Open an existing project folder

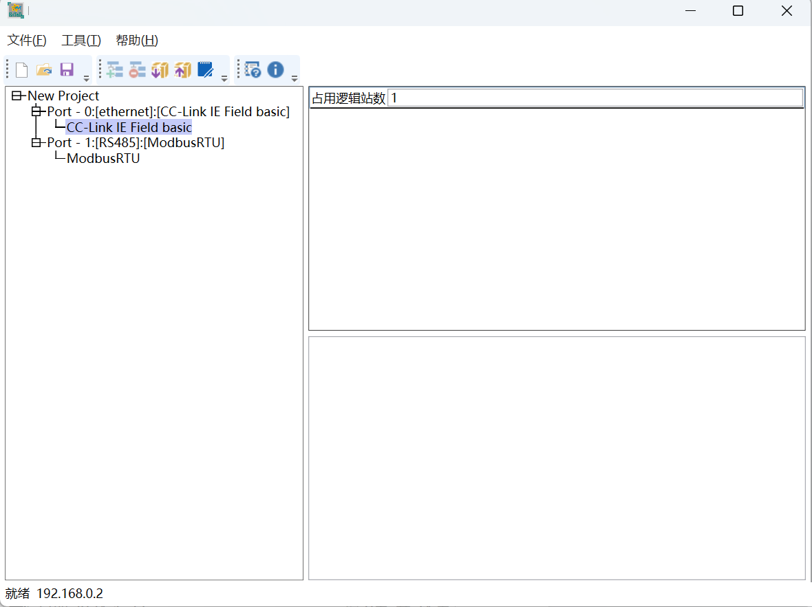[44, 69]
